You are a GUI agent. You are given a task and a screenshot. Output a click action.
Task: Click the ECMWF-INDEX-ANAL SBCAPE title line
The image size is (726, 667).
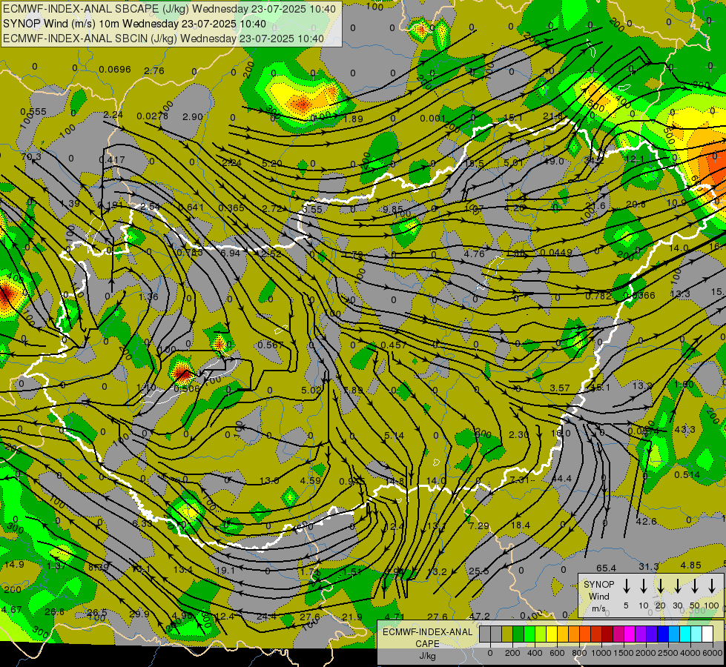[x=170, y=9]
